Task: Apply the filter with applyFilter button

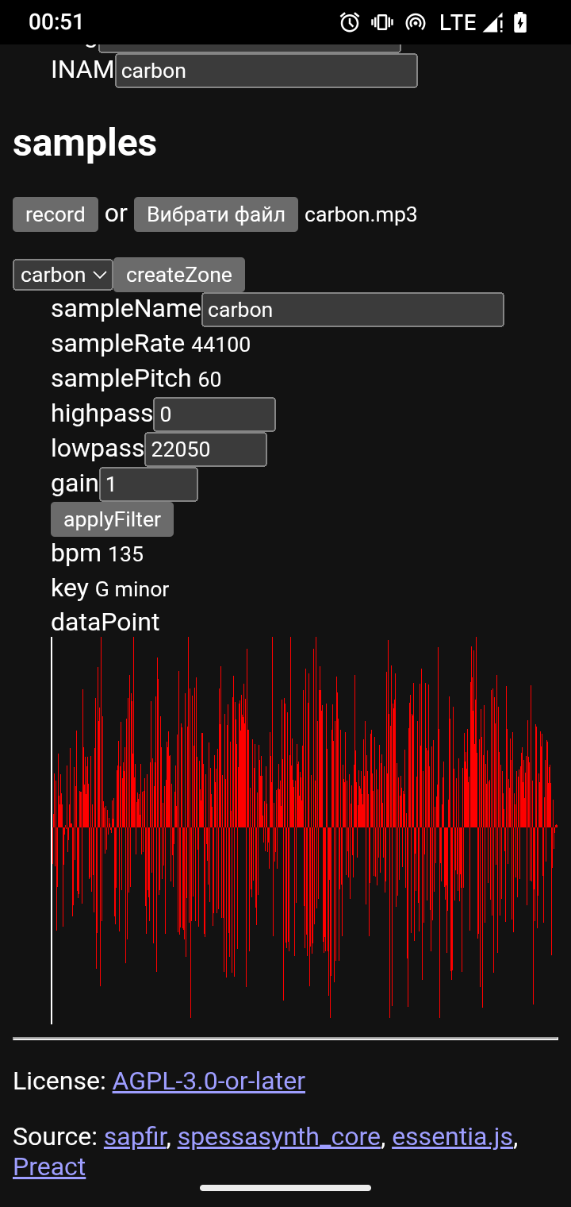Action: [x=112, y=519]
